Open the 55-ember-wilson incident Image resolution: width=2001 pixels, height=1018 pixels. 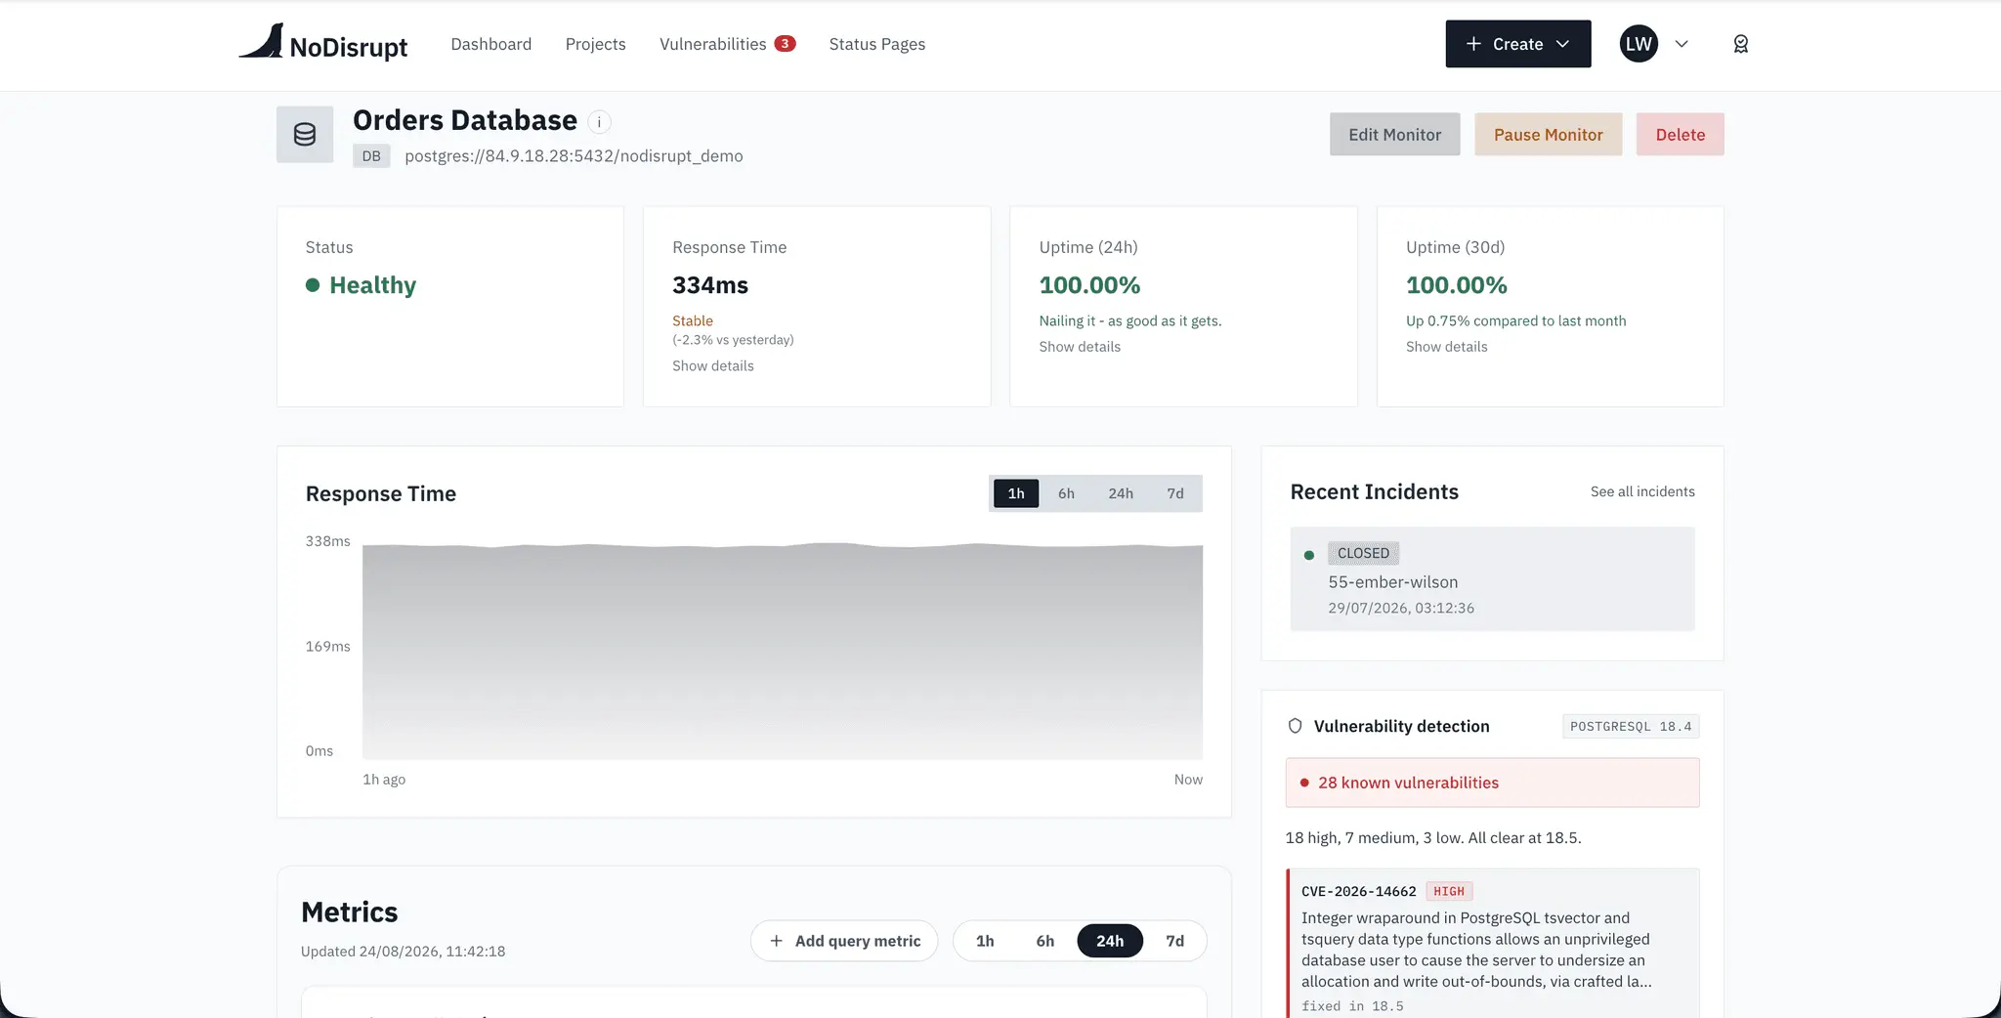(1492, 579)
